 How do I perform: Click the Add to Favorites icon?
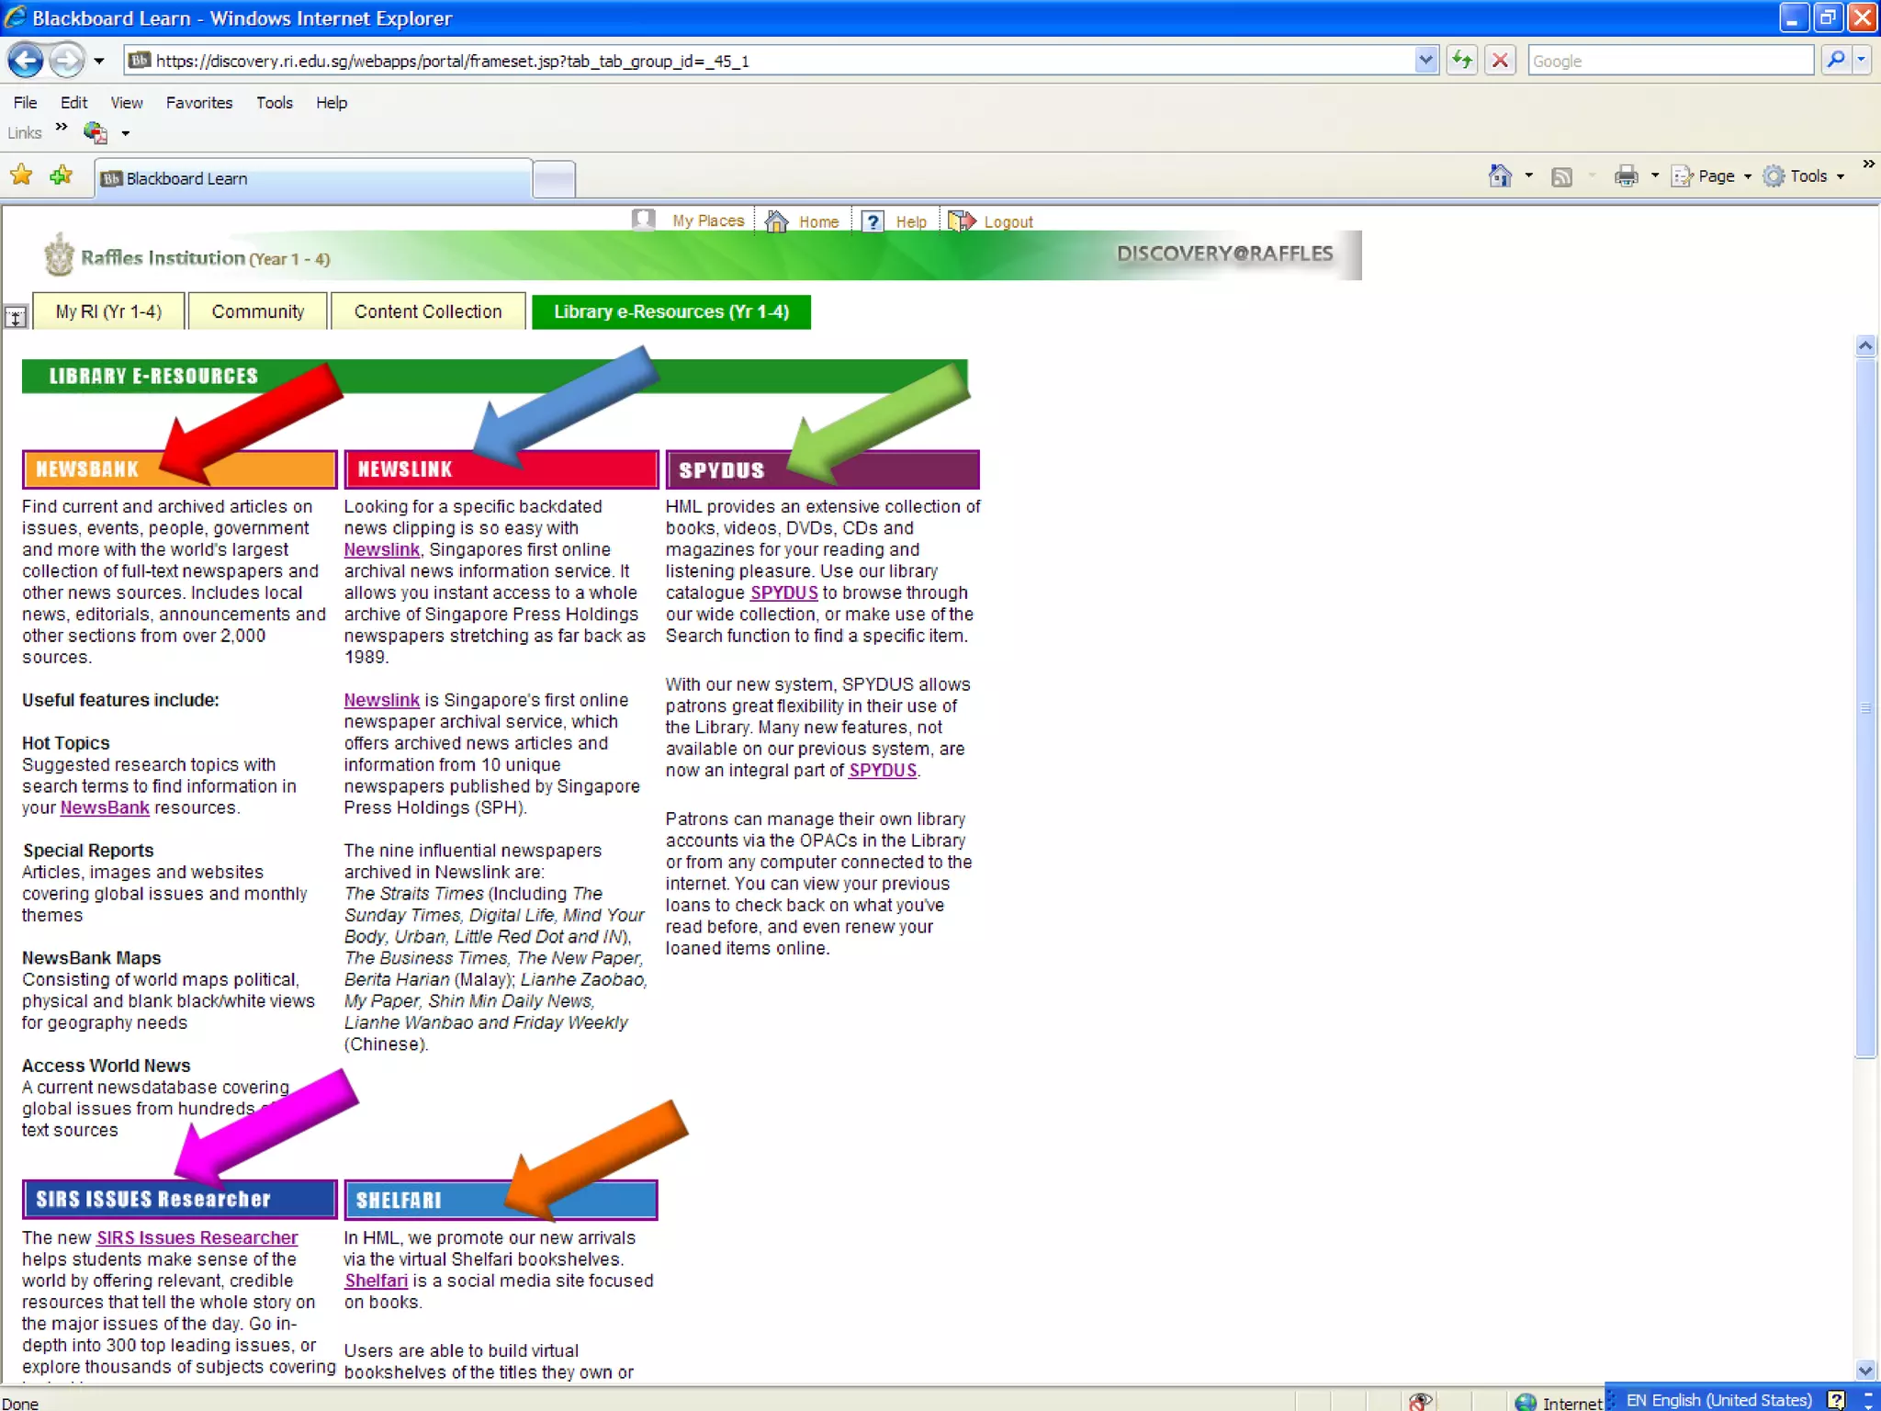click(62, 175)
